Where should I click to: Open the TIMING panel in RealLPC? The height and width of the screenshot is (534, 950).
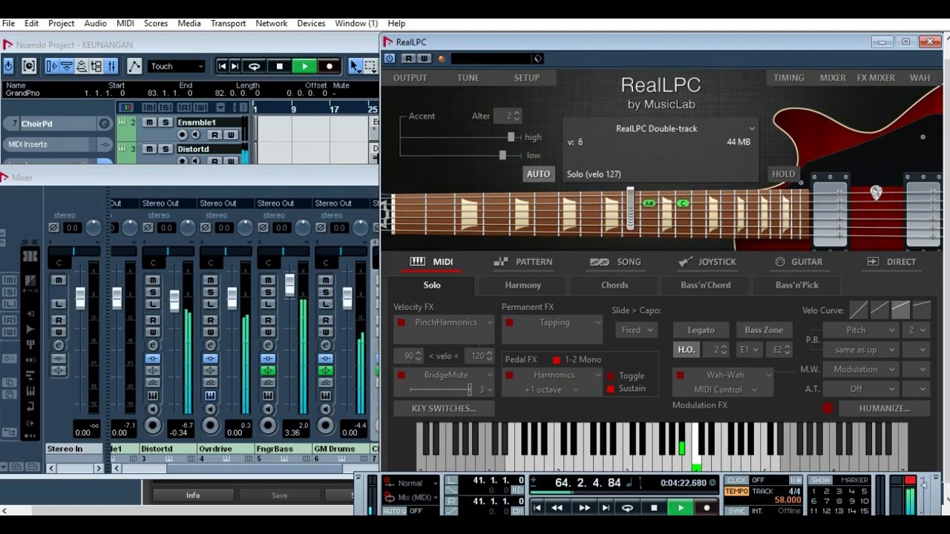[788, 78]
